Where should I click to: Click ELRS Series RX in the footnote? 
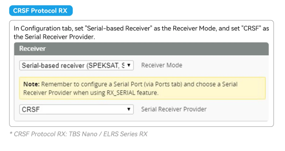pyautogui.click(x=125, y=134)
